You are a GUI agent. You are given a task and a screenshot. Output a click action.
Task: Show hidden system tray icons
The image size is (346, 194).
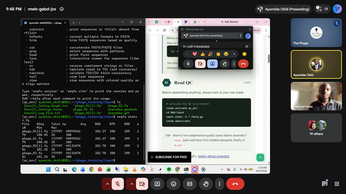coord(222,169)
